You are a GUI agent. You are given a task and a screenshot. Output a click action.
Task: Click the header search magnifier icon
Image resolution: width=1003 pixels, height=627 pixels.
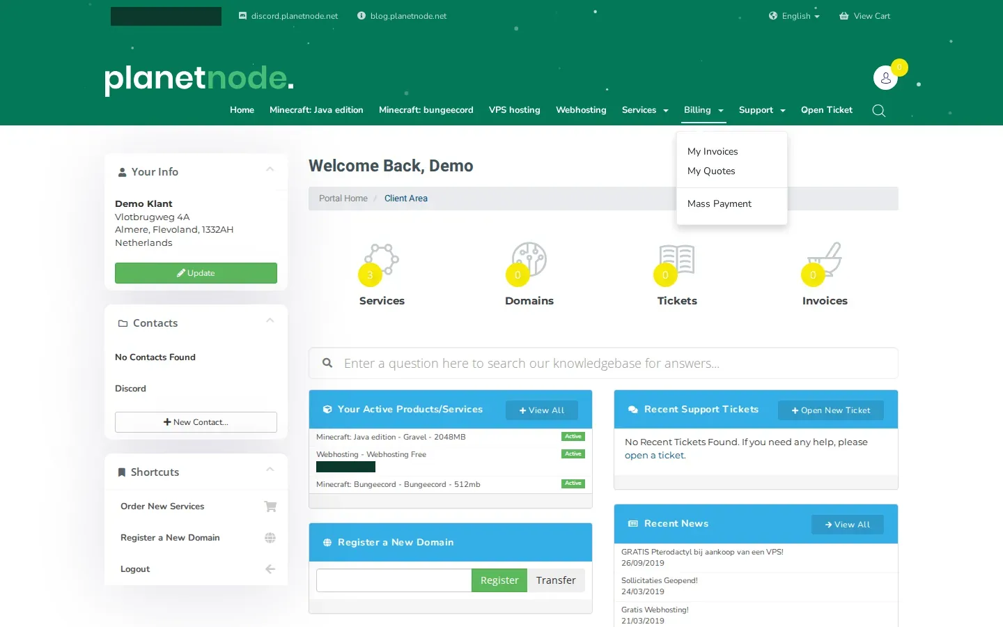(879, 111)
